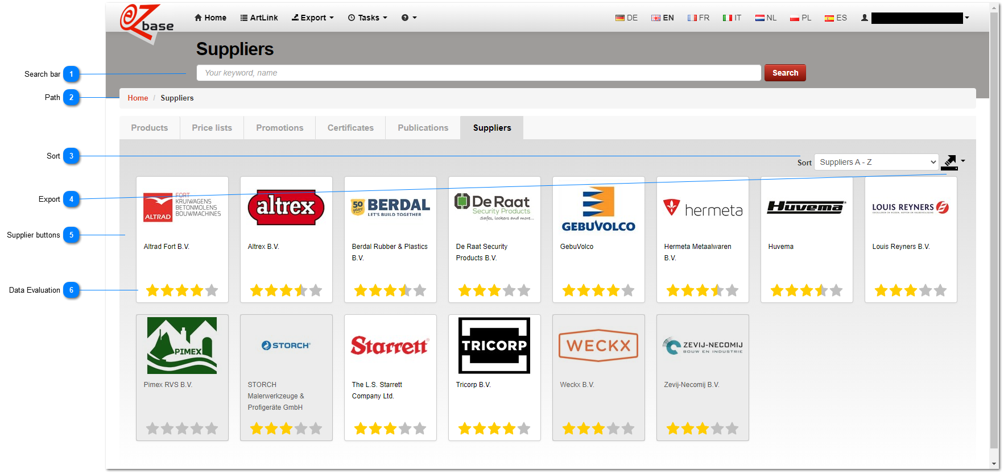The image size is (1004, 474).
Task: Open the Home menu item
Action: [210, 18]
